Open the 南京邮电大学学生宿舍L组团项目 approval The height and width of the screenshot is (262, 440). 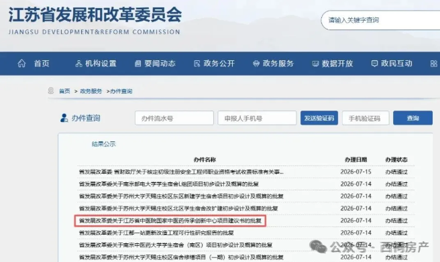pos(168,184)
